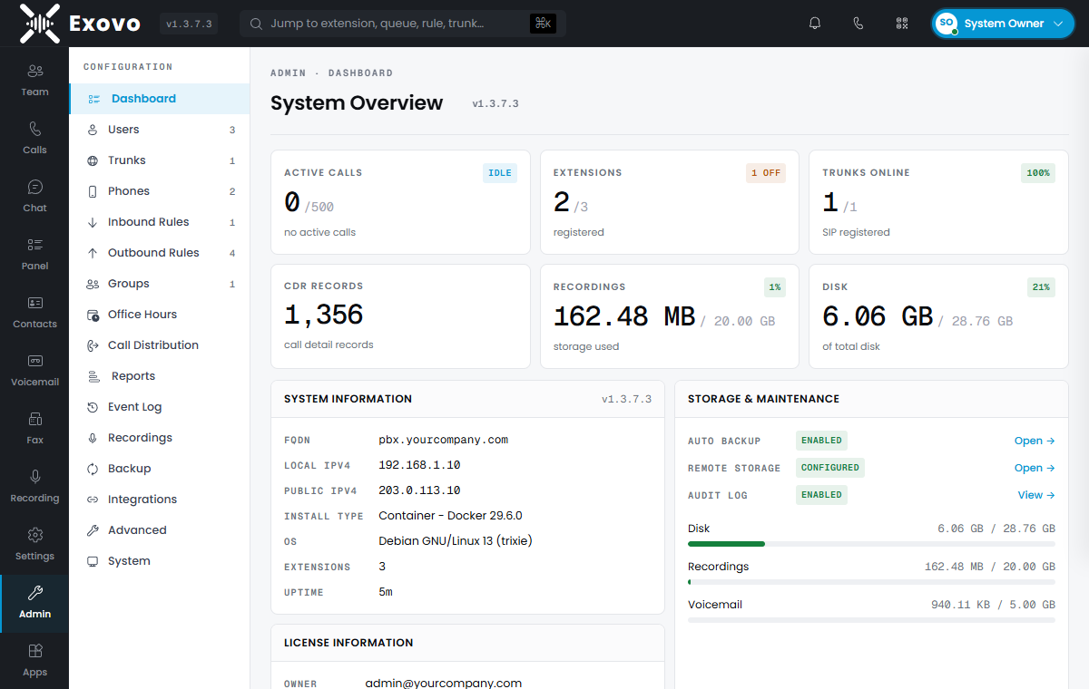Click the IDLE status badge

pyautogui.click(x=500, y=173)
